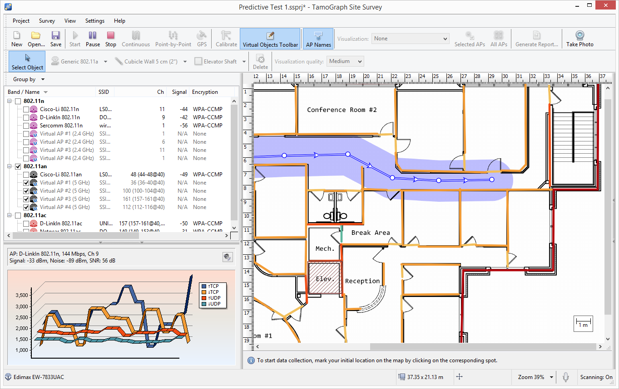This screenshot has height=389, width=619.
Task: Check the Cisco-Li 802.11an checkbox
Action: click(26, 175)
